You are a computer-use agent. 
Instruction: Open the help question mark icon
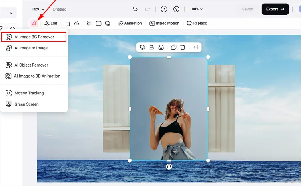[176, 9]
